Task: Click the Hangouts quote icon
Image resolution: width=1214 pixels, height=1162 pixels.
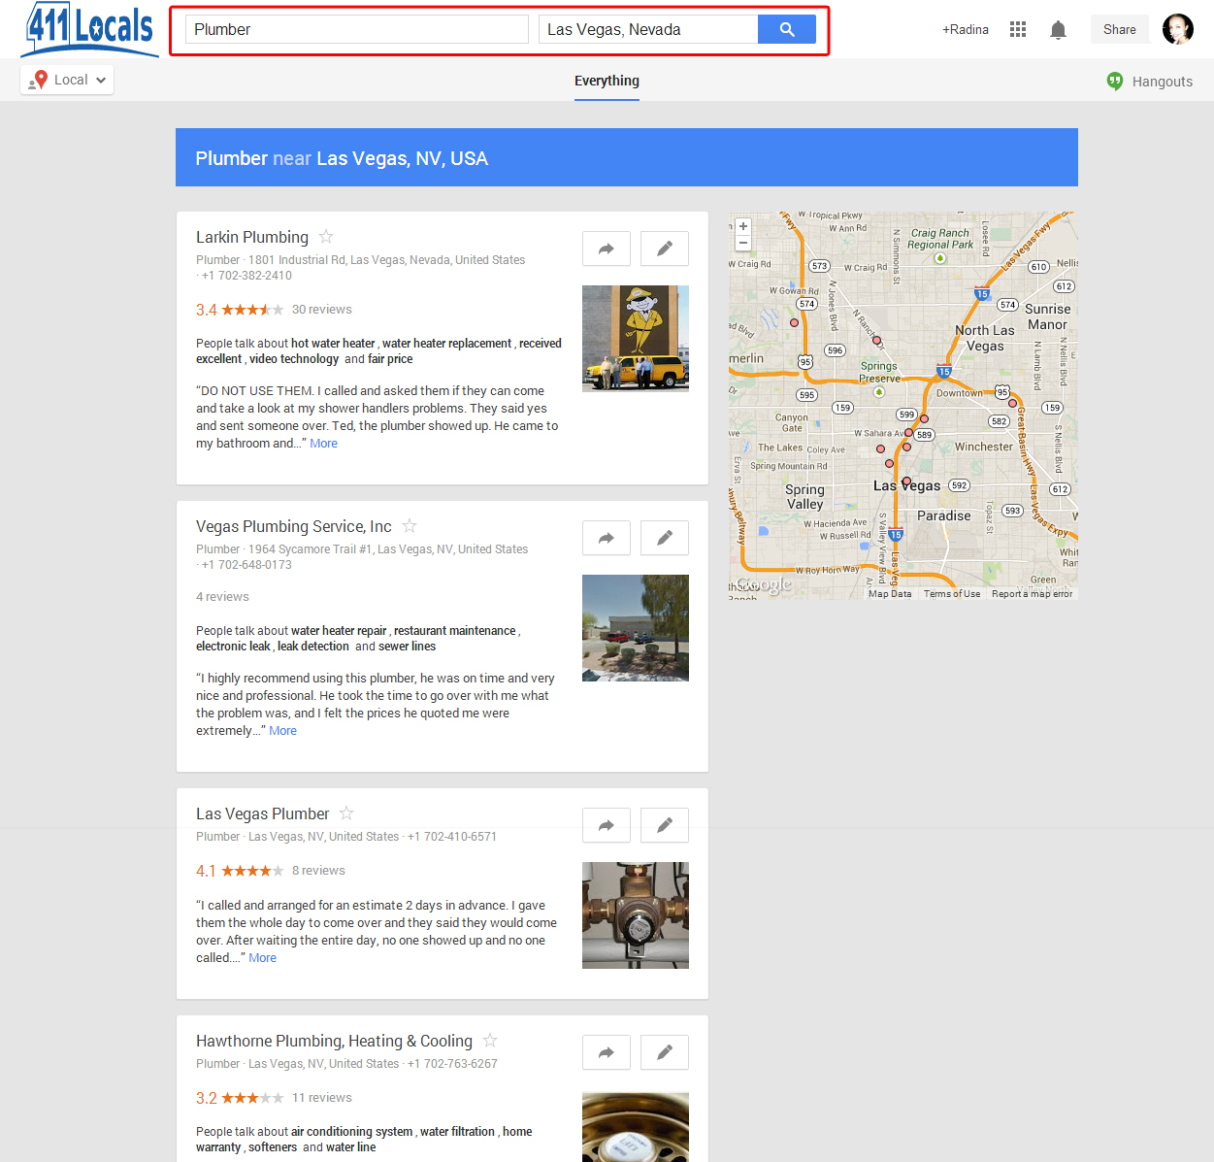Action: (x=1115, y=82)
